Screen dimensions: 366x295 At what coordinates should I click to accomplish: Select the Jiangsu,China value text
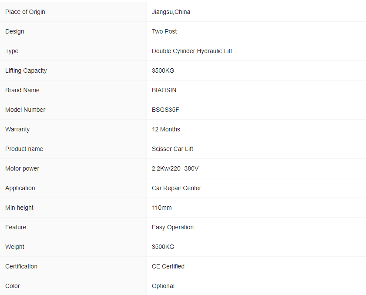[x=171, y=12]
